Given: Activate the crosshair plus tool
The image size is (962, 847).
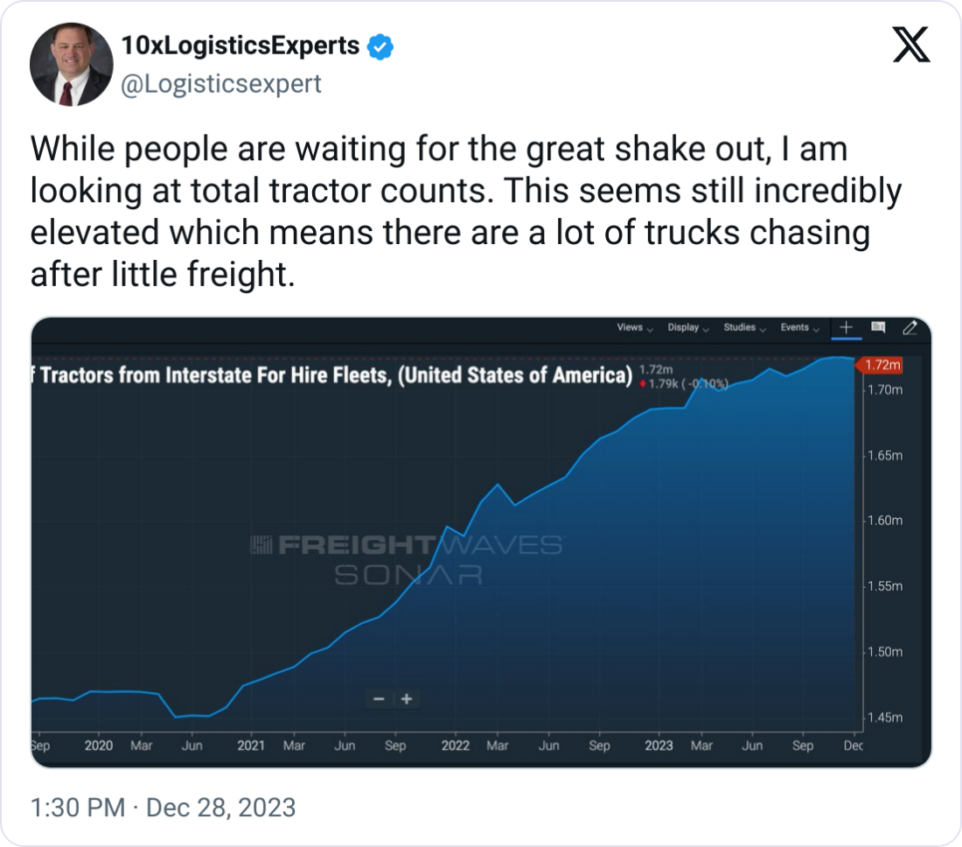Looking at the screenshot, I should 846,327.
